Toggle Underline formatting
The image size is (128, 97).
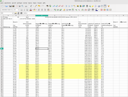[x=27, y=10]
